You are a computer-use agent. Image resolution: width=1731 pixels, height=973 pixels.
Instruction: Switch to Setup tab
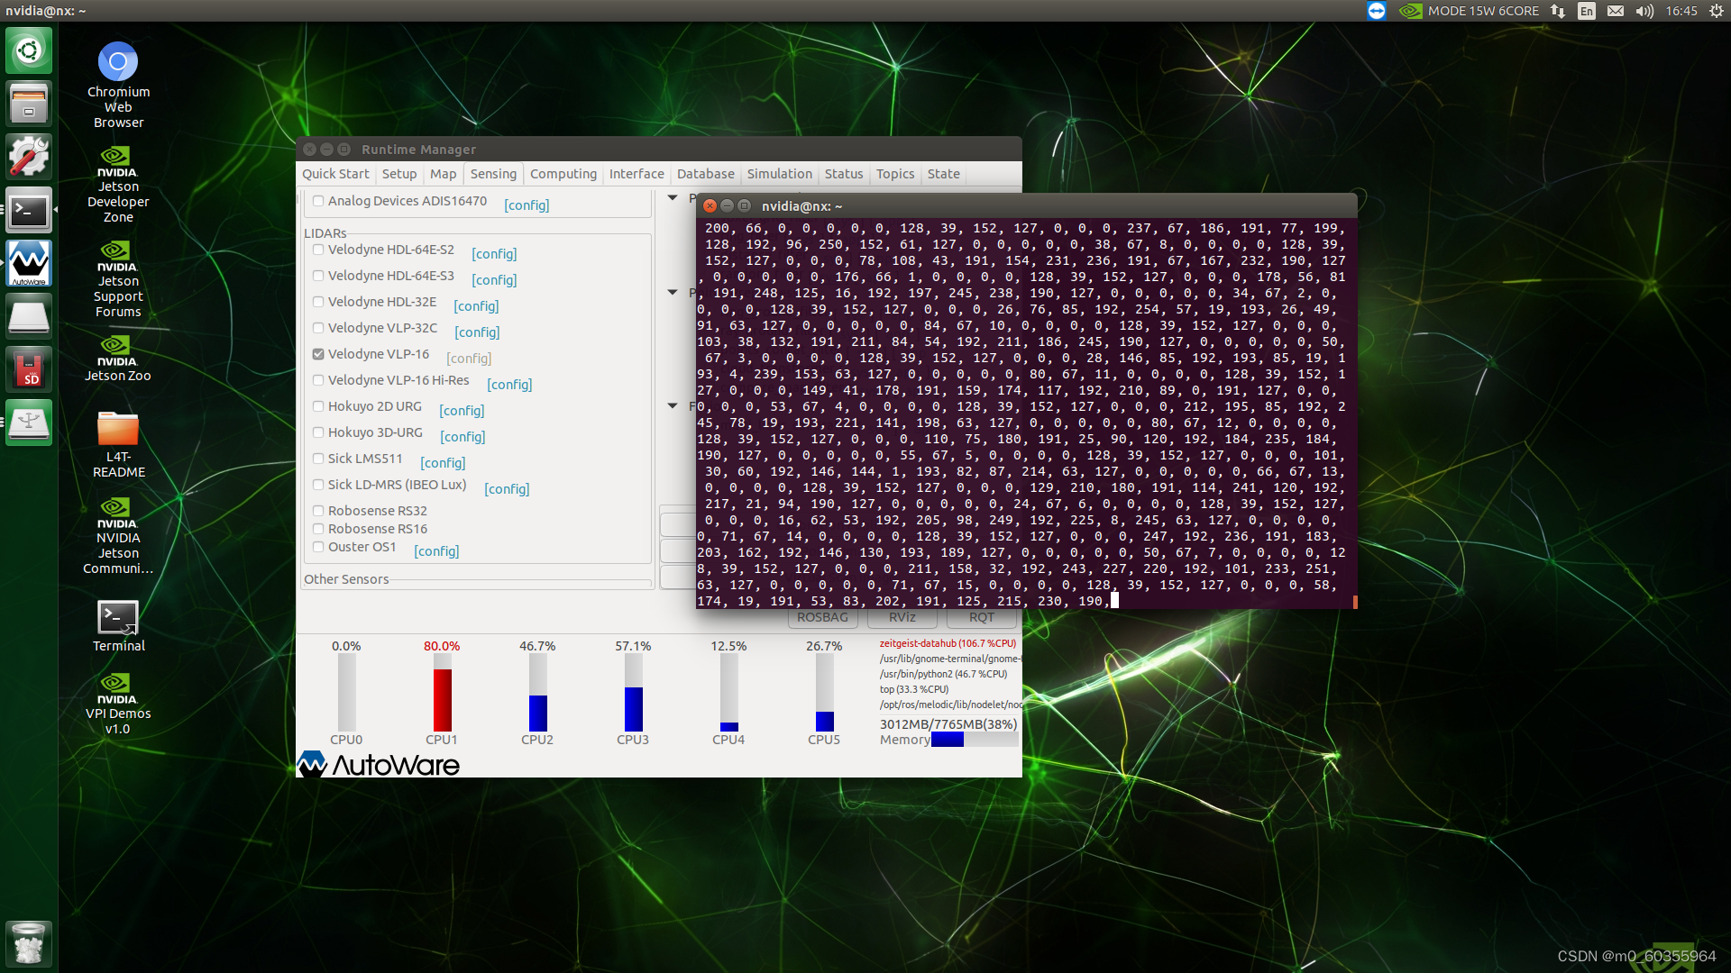click(399, 174)
